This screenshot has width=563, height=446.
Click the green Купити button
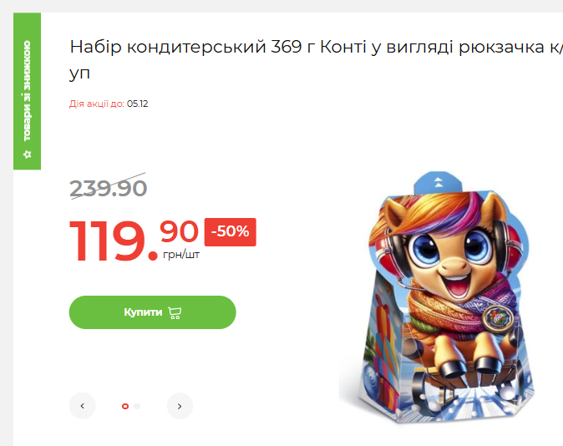point(152,312)
